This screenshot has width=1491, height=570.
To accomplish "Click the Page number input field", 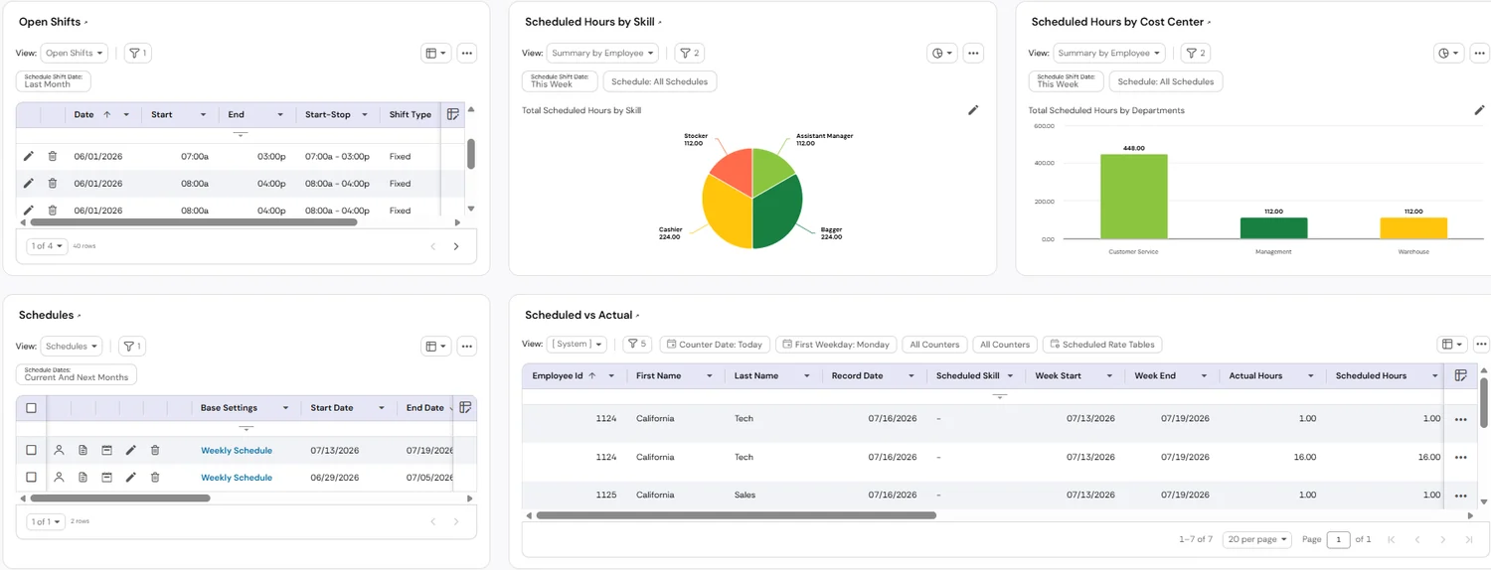I will [x=1339, y=539].
